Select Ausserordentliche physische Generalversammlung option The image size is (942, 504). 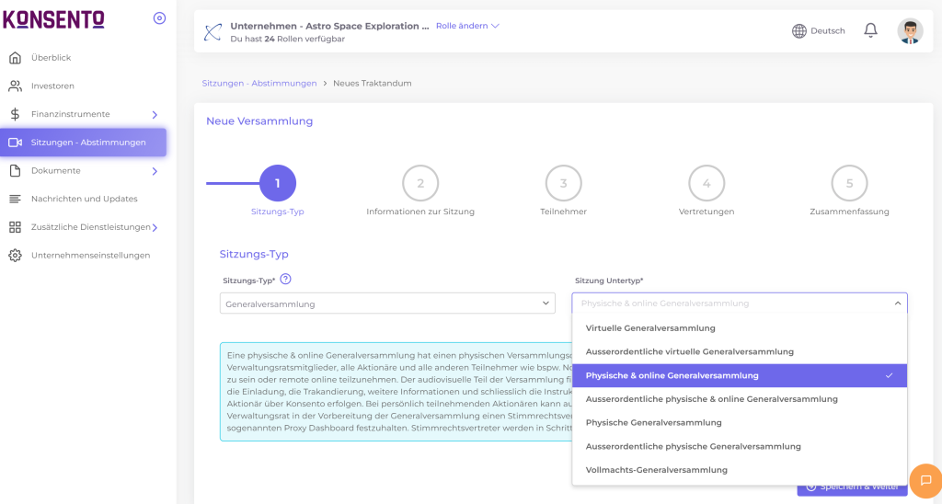[739, 446]
